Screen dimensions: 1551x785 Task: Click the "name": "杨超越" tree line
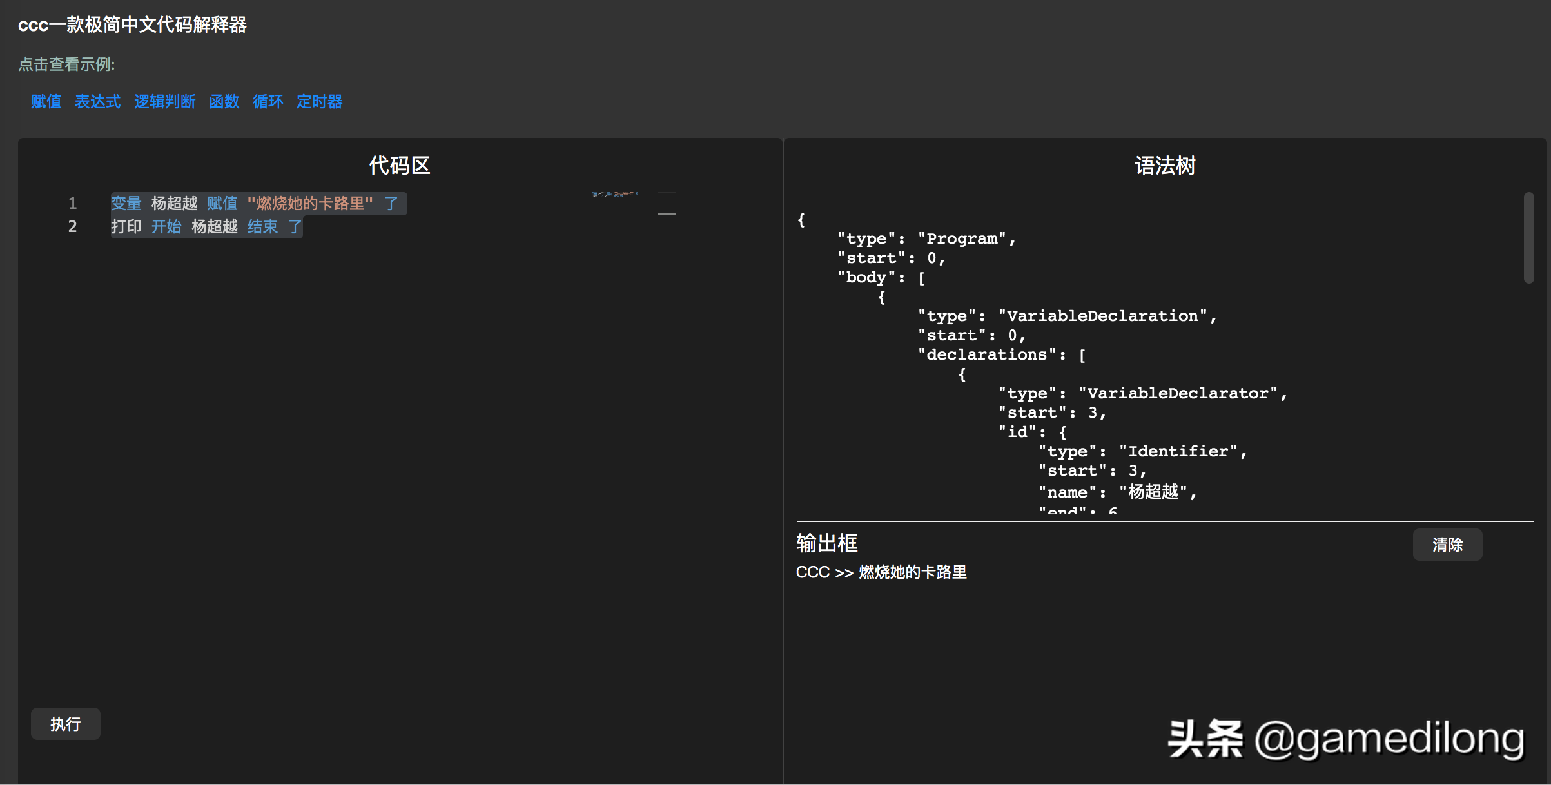point(1118,492)
